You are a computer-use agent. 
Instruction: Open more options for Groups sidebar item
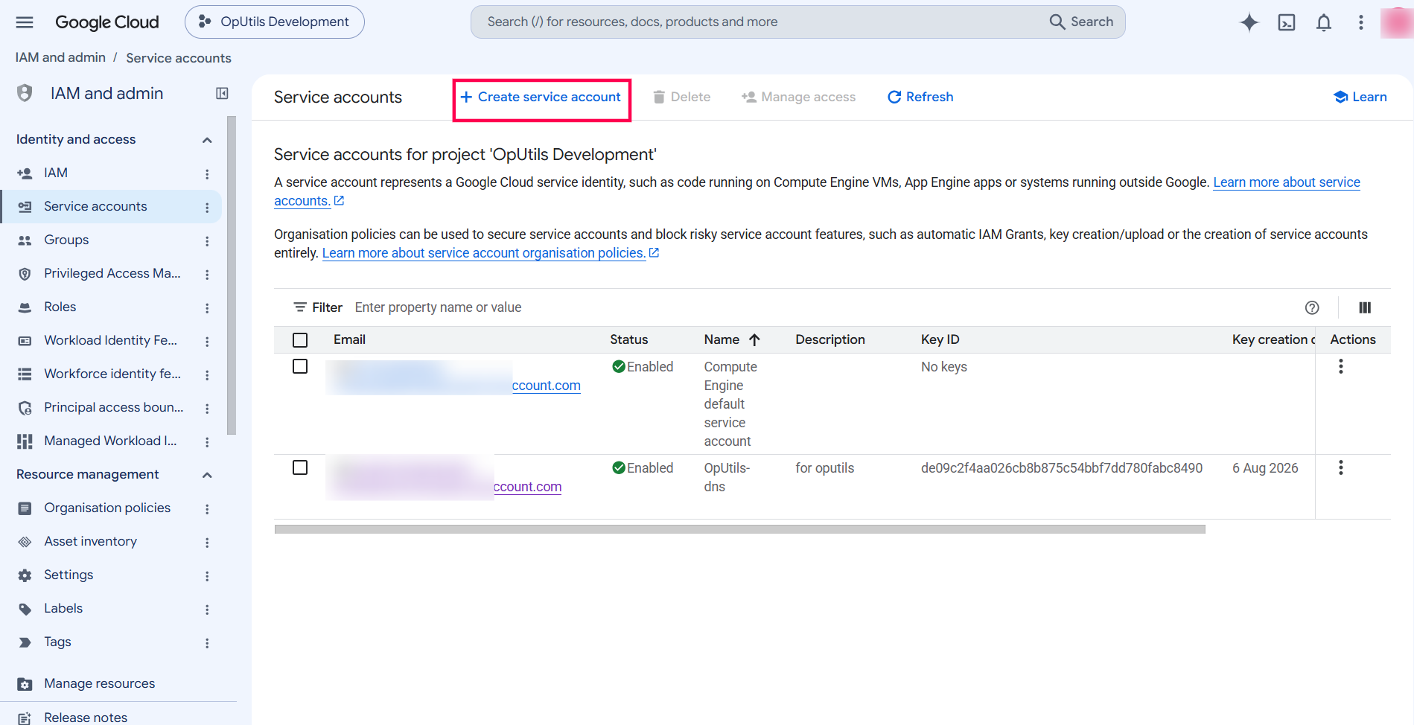coord(207,240)
